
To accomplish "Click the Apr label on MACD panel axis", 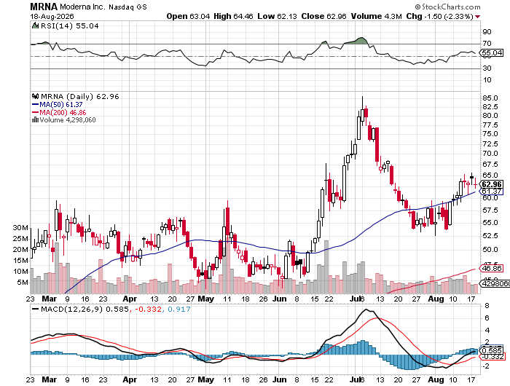I will [x=130, y=379].
